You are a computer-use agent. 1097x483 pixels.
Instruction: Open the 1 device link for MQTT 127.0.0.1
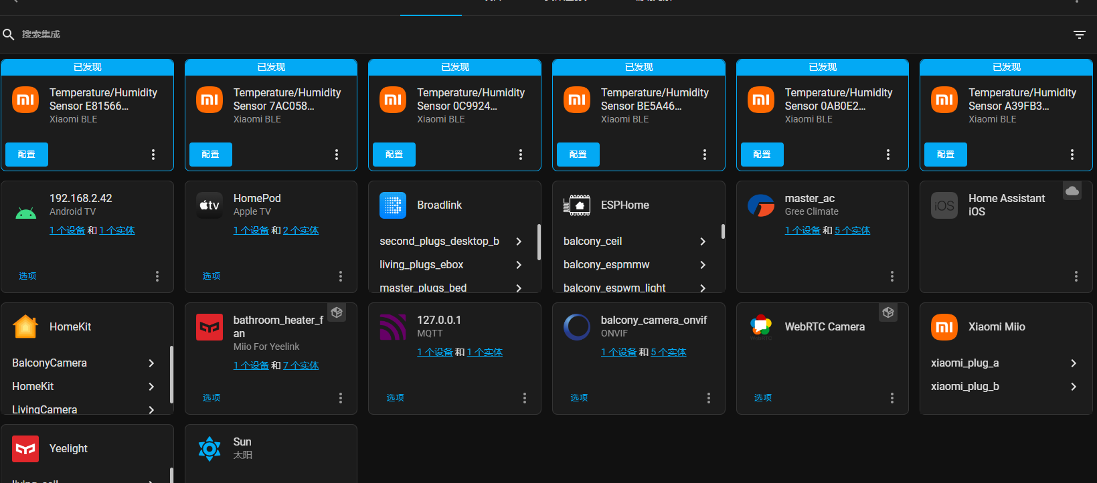point(435,353)
